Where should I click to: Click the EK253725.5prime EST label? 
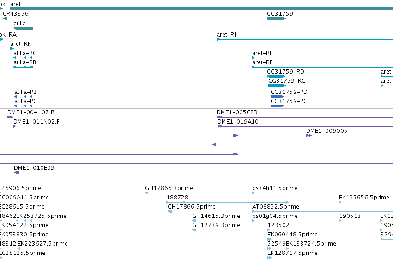pyautogui.click(x=42, y=216)
